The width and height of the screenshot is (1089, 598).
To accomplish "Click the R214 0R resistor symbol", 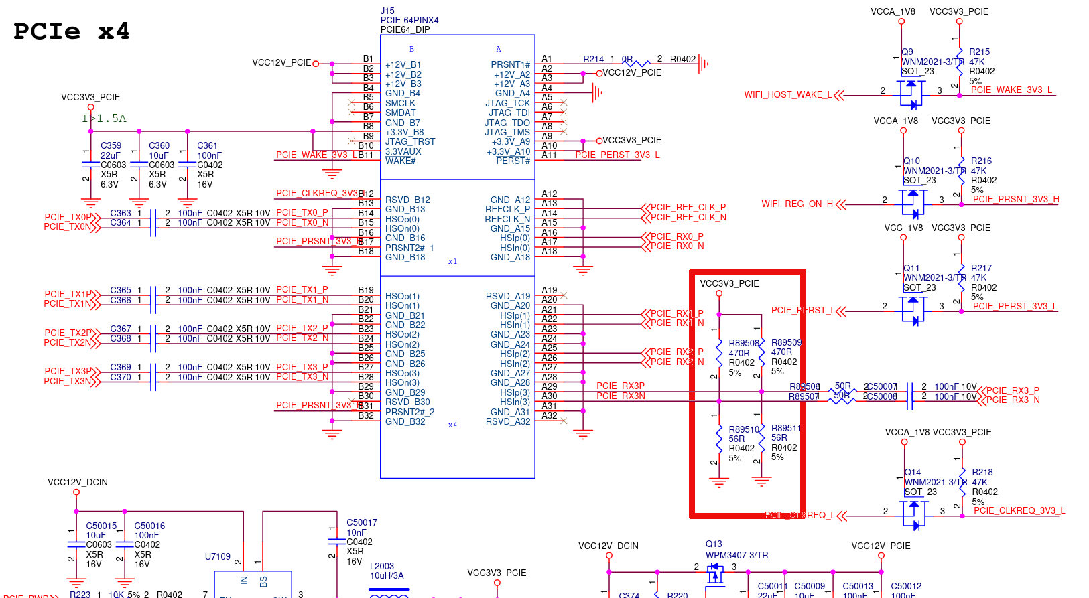I will 635,64.
